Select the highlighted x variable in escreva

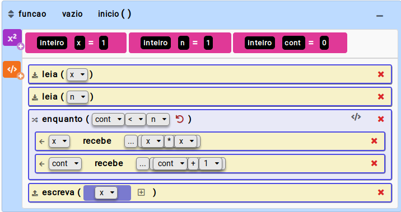106,193
